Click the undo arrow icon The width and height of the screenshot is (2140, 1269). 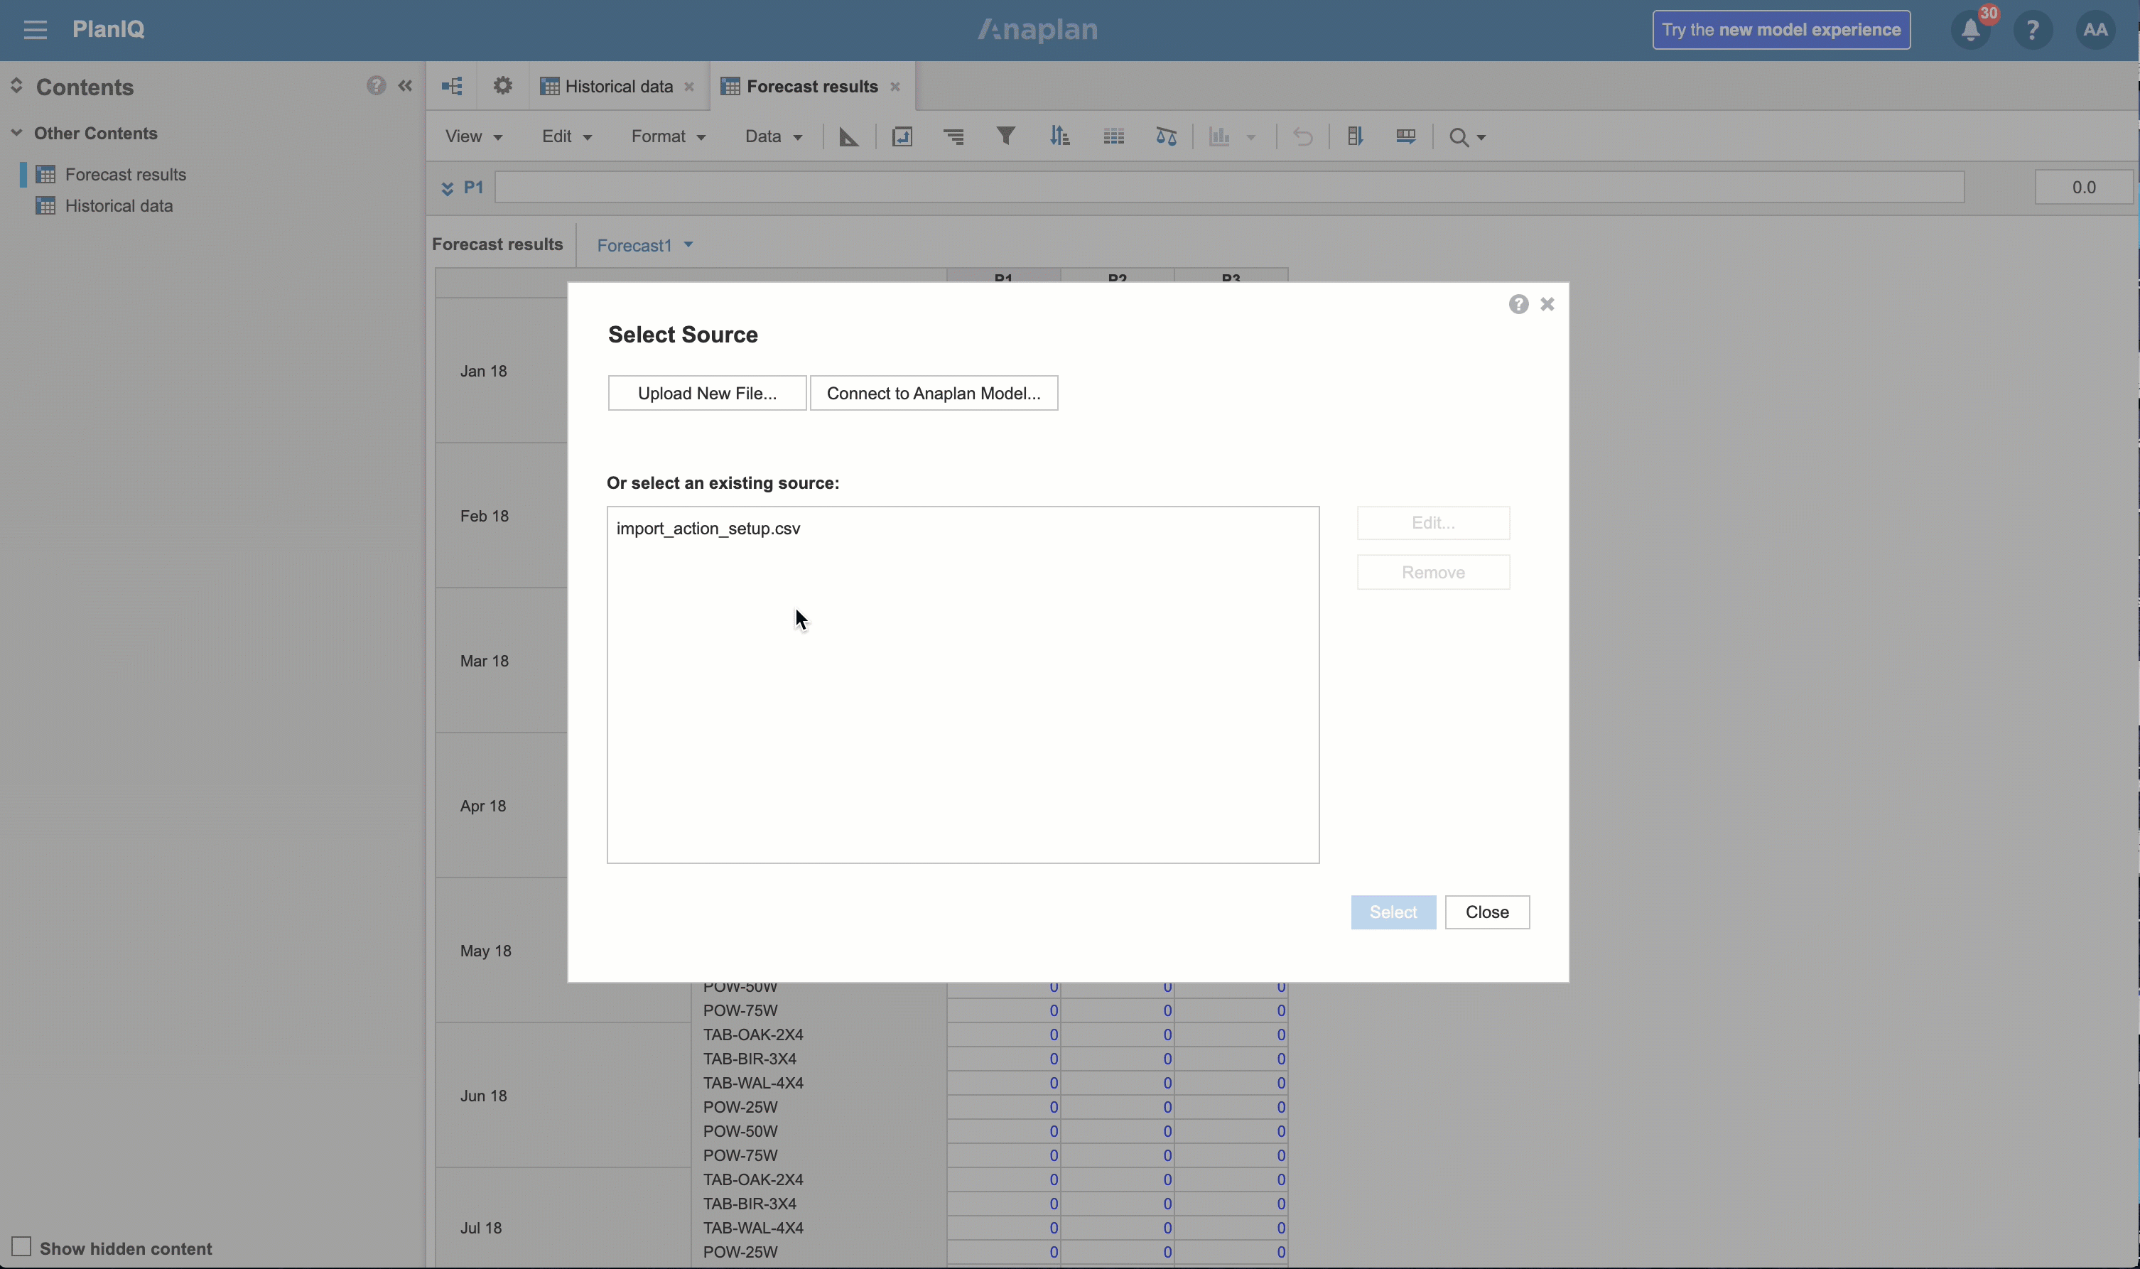(1302, 137)
